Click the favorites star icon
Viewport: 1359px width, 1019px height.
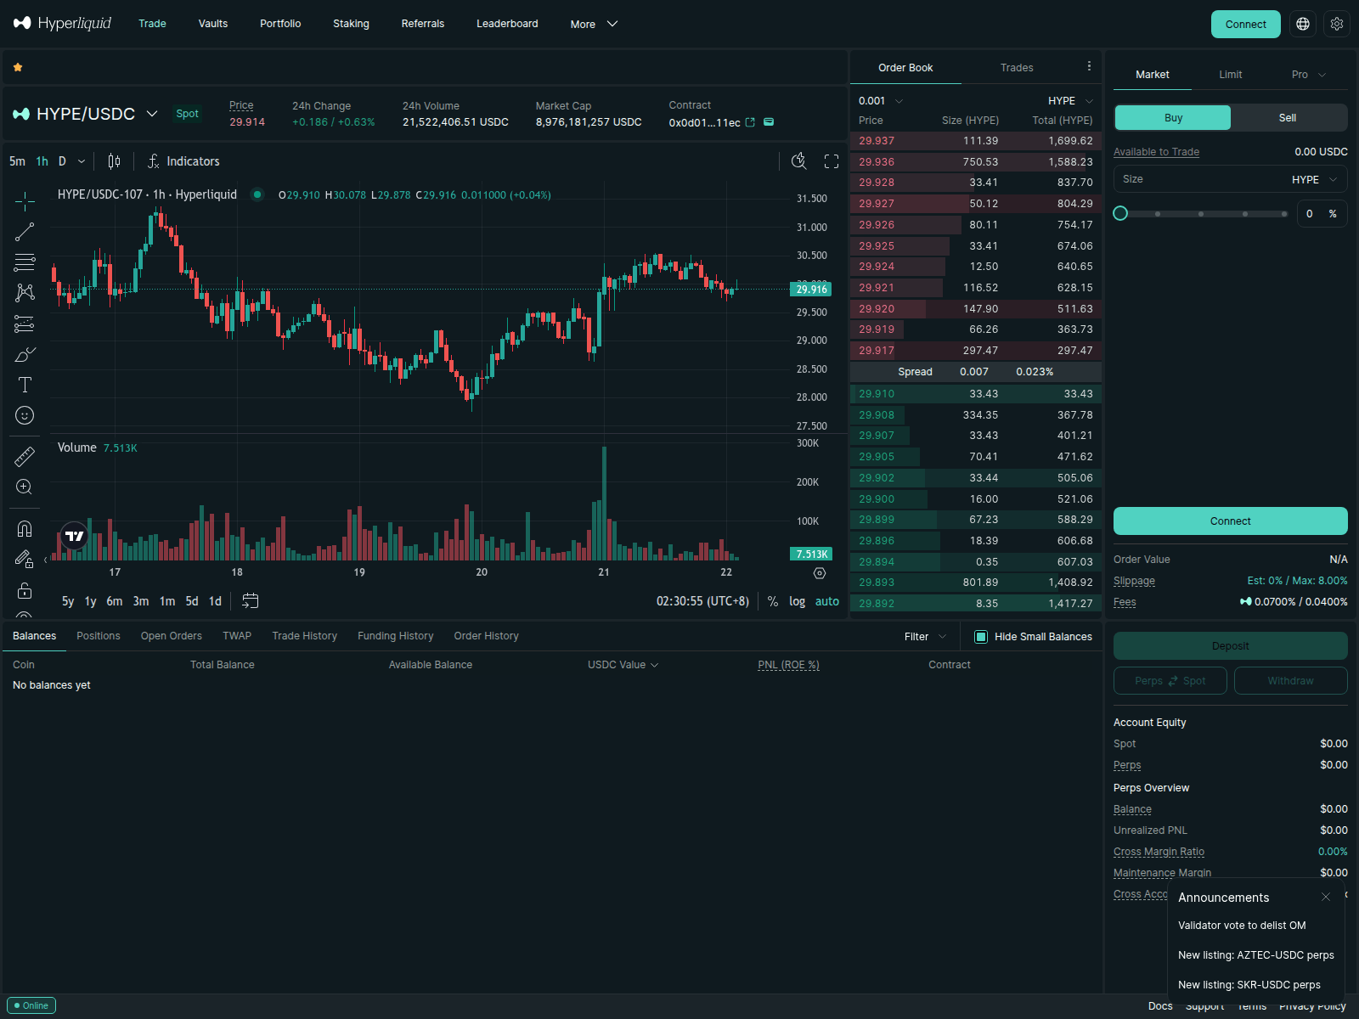tap(18, 67)
